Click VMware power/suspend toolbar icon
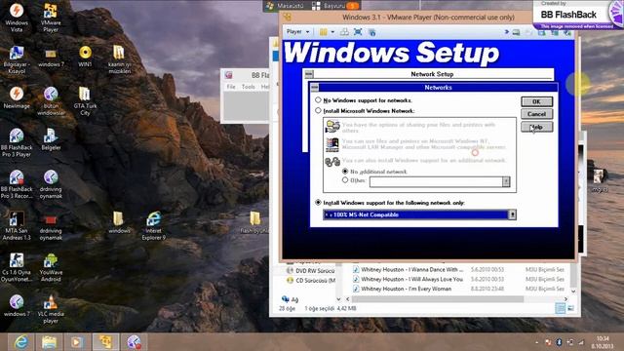Image resolution: width=624 pixels, height=351 pixels. click(323, 32)
